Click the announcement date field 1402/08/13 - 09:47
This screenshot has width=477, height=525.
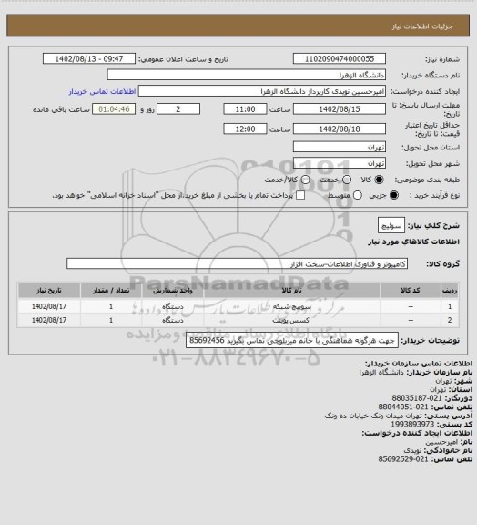point(89,58)
